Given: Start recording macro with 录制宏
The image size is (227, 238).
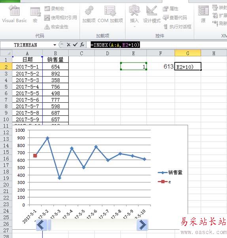Looking at the screenshot, I should [x=54, y=8].
